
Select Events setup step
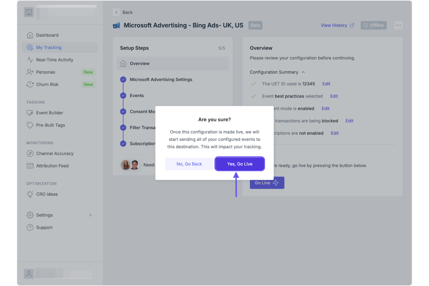pos(137,96)
